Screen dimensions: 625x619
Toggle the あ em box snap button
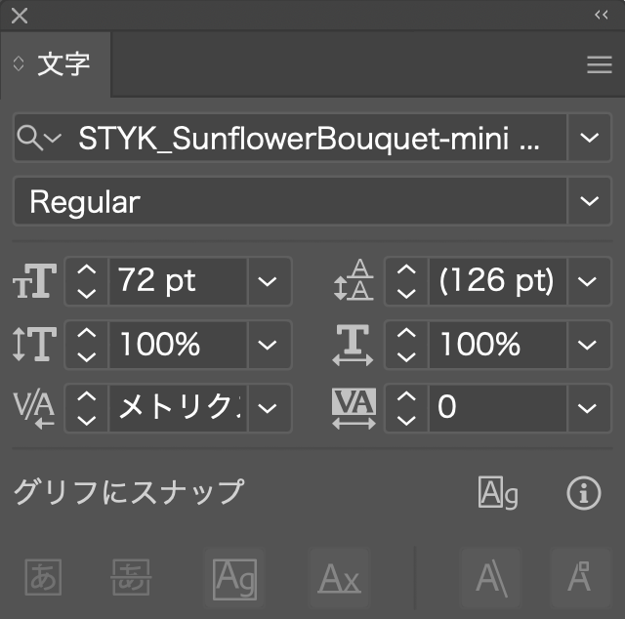(43, 577)
